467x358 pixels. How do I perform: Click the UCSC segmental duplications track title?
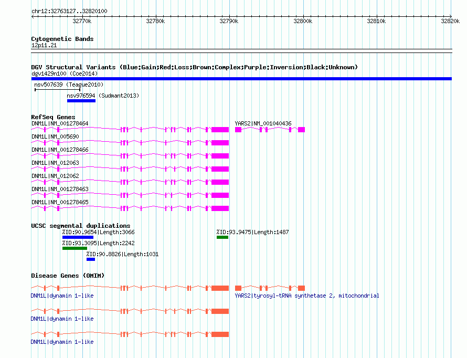(81, 226)
